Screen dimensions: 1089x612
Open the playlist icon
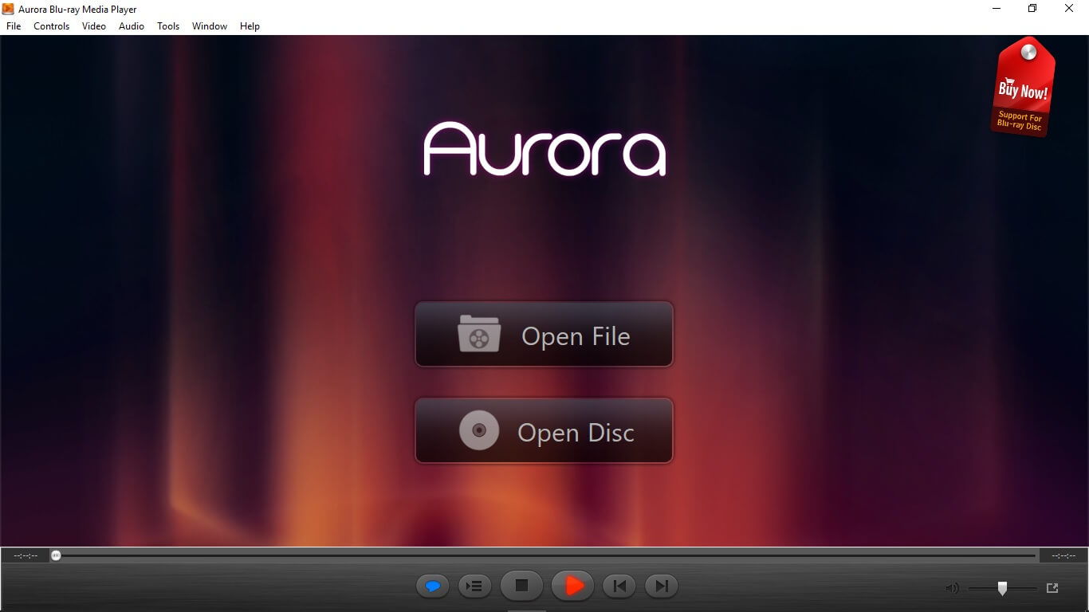coord(474,586)
